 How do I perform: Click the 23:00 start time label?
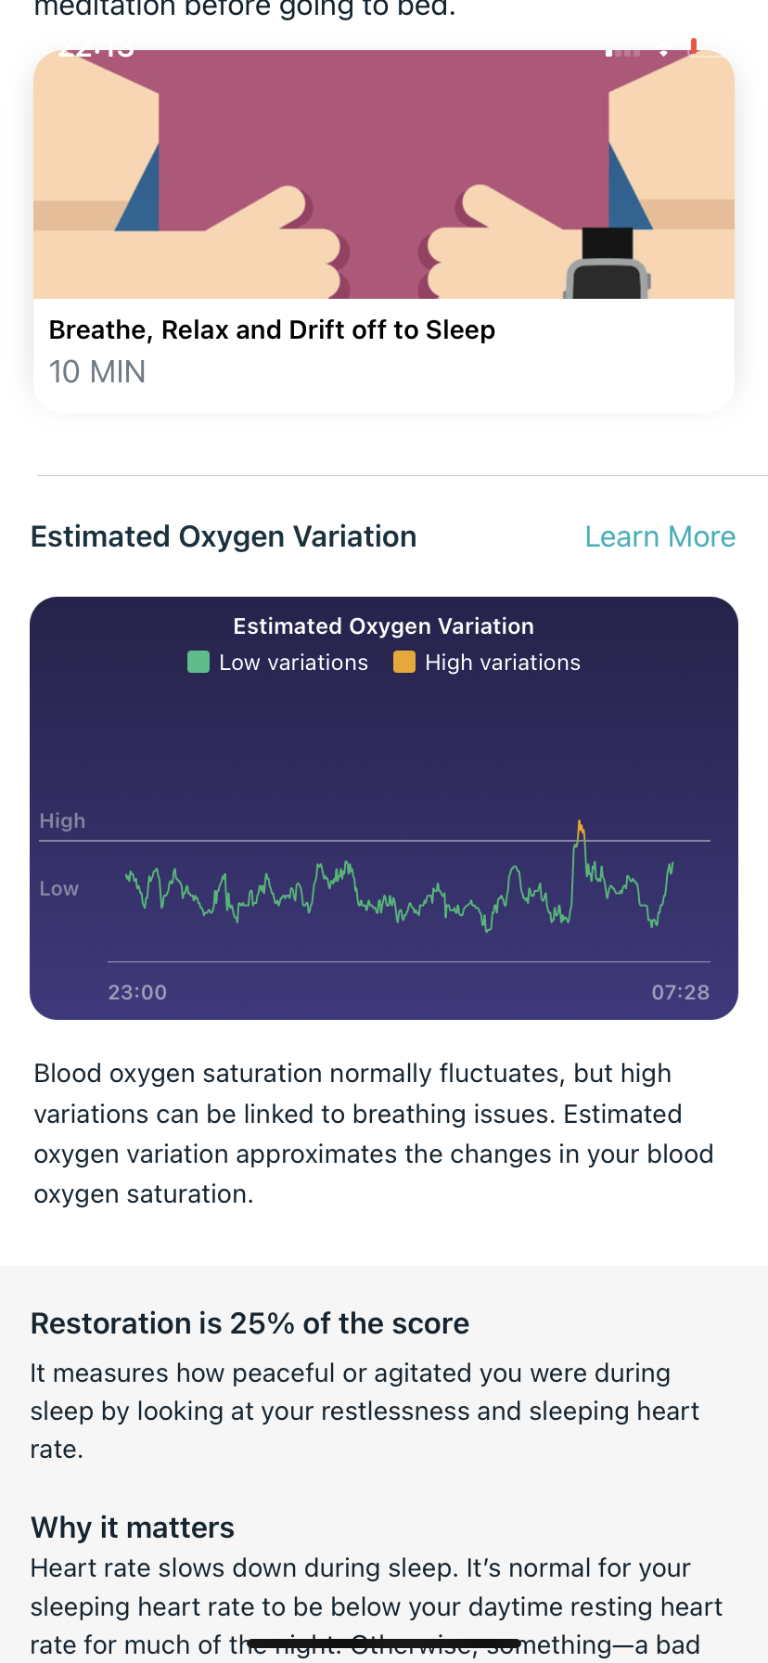pos(137,993)
